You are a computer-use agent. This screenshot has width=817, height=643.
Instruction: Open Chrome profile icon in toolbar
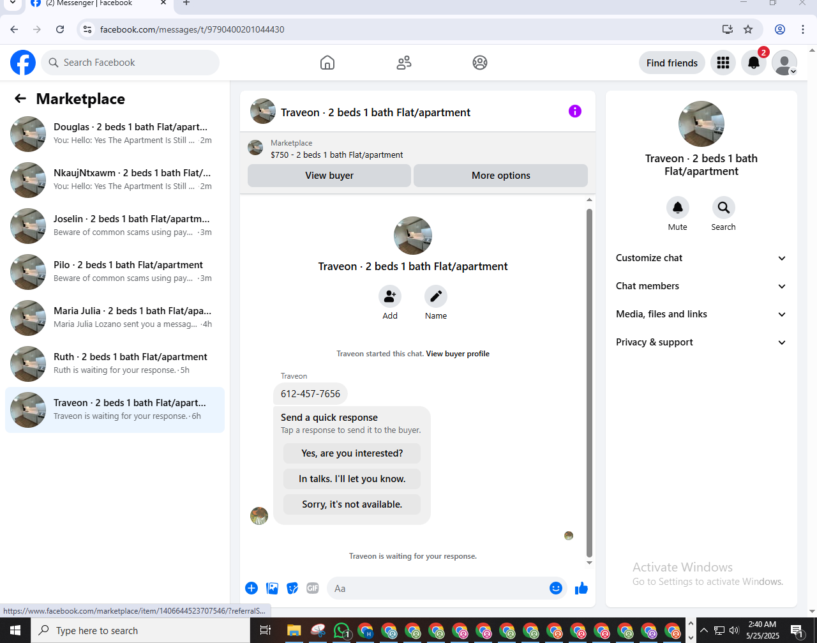(x=780, y=29)
